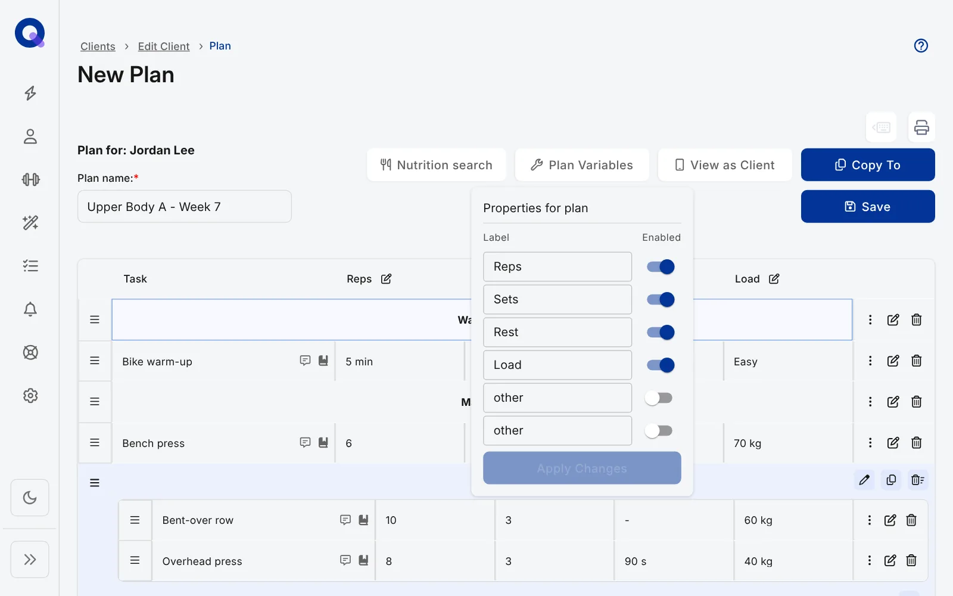This screenshot has width=953, height=596.
Task: Click the keyboard shortcuts icon button
Action: pyautogui.click(x=881, y=127)
